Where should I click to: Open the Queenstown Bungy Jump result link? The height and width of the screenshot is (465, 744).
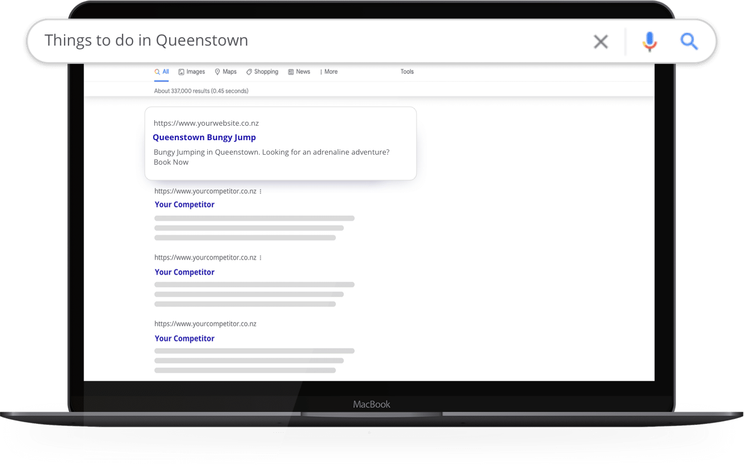(x=204, y=137)
